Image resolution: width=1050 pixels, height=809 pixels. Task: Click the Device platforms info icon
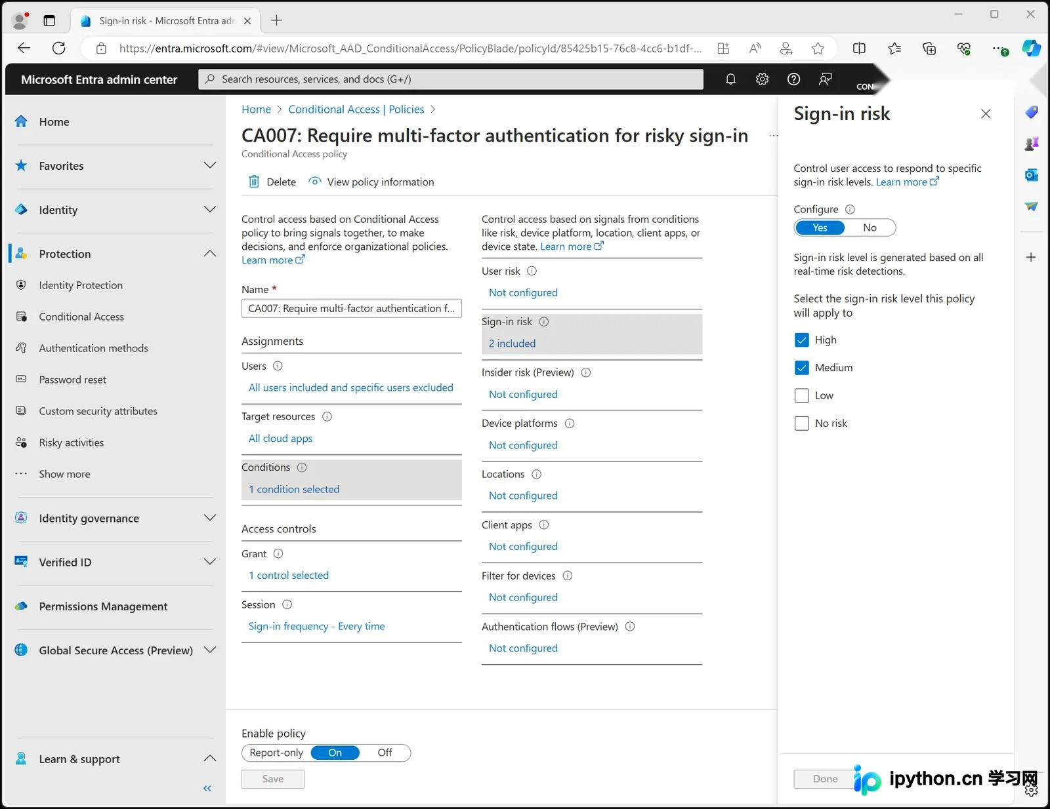570,424
